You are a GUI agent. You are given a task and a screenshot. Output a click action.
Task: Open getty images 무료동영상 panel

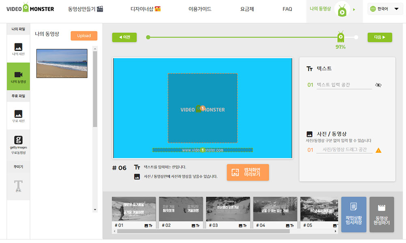[18, 145]
